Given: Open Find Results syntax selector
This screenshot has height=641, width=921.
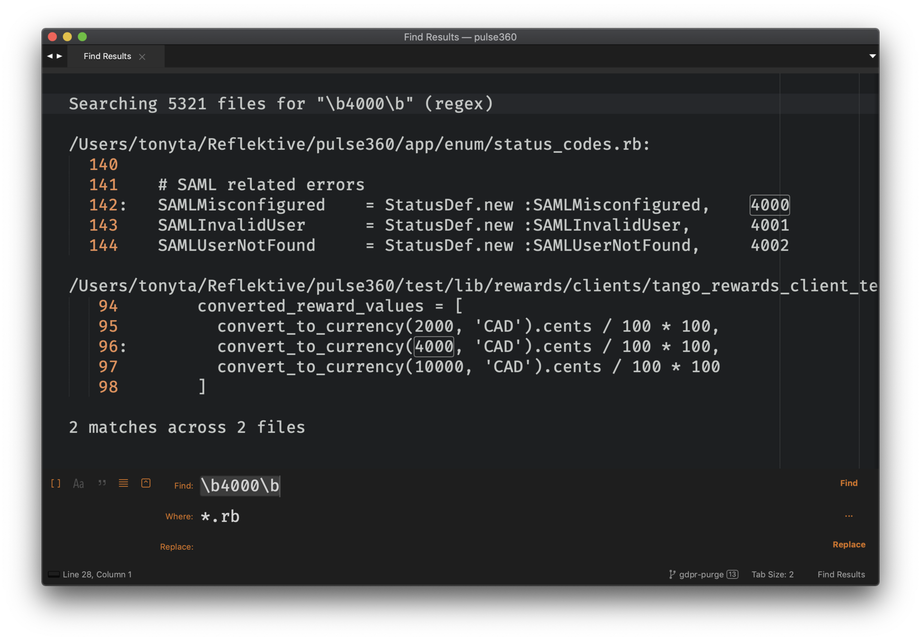Looking at the screenshot, I should click(x=841, y=575).
